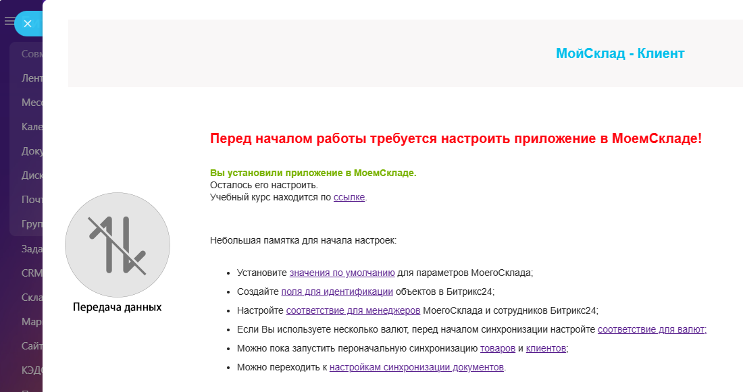Select the Документы sidebar item
This screenshot has width=743, height=392.
click(32, 151)
